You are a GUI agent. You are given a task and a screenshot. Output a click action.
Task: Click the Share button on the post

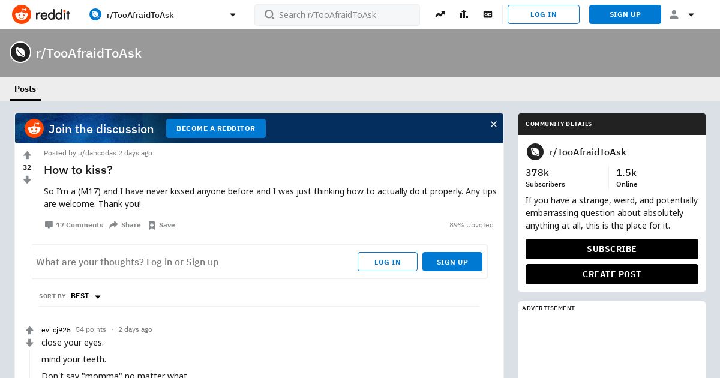click(x=125, y=225)
